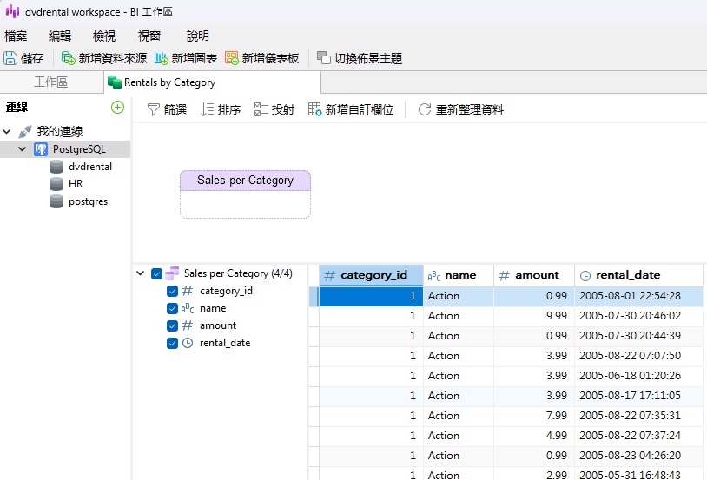Click 重新整理資料 refresh data
This screenshot has width=707, height=480.
click(461, 109)
